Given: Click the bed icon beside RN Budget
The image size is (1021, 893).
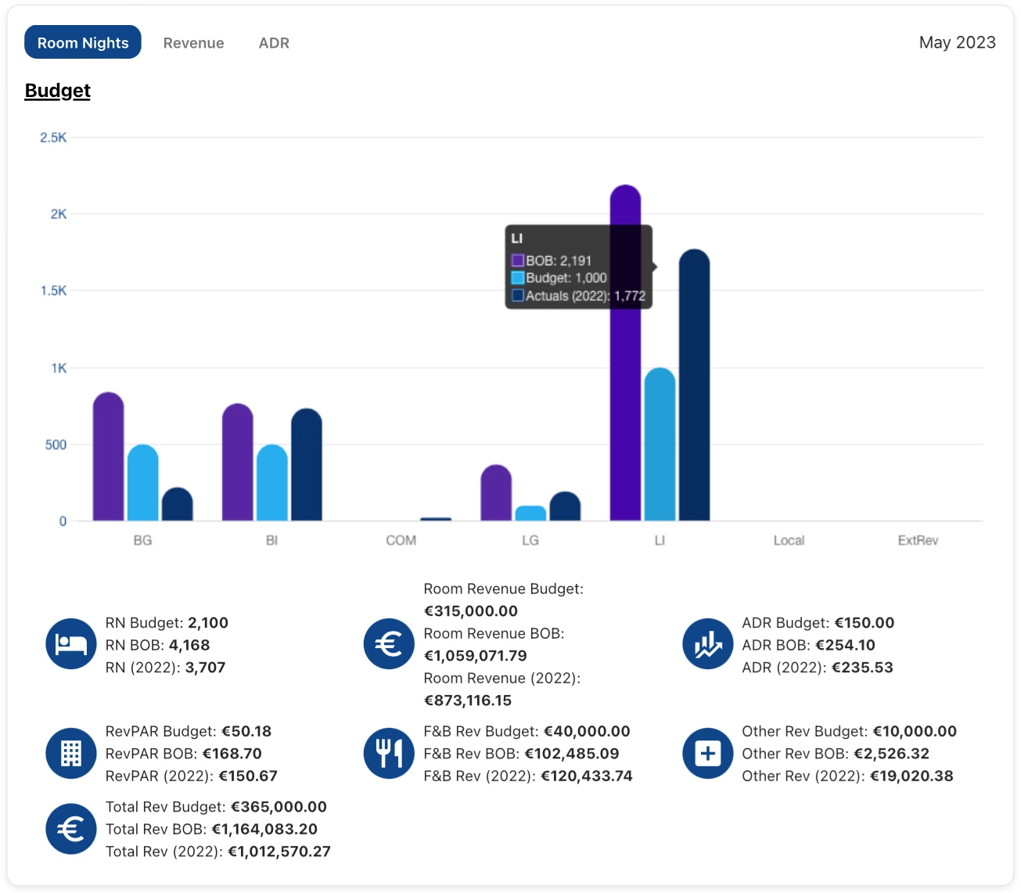Looking at the screenshot, I should click(71, 644).
